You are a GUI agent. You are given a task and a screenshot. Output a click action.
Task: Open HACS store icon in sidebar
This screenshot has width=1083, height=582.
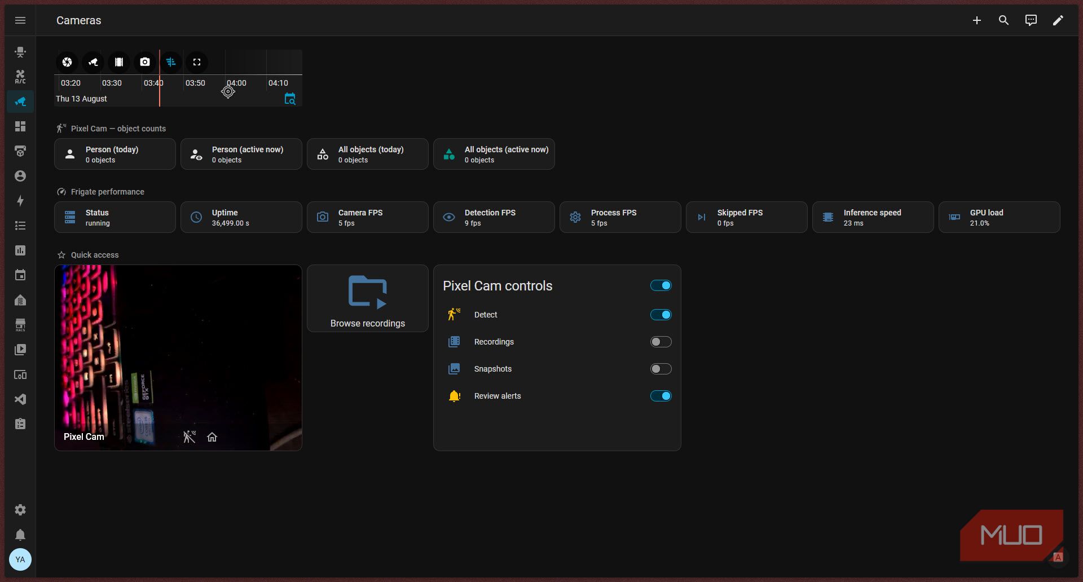click(20, 325)
